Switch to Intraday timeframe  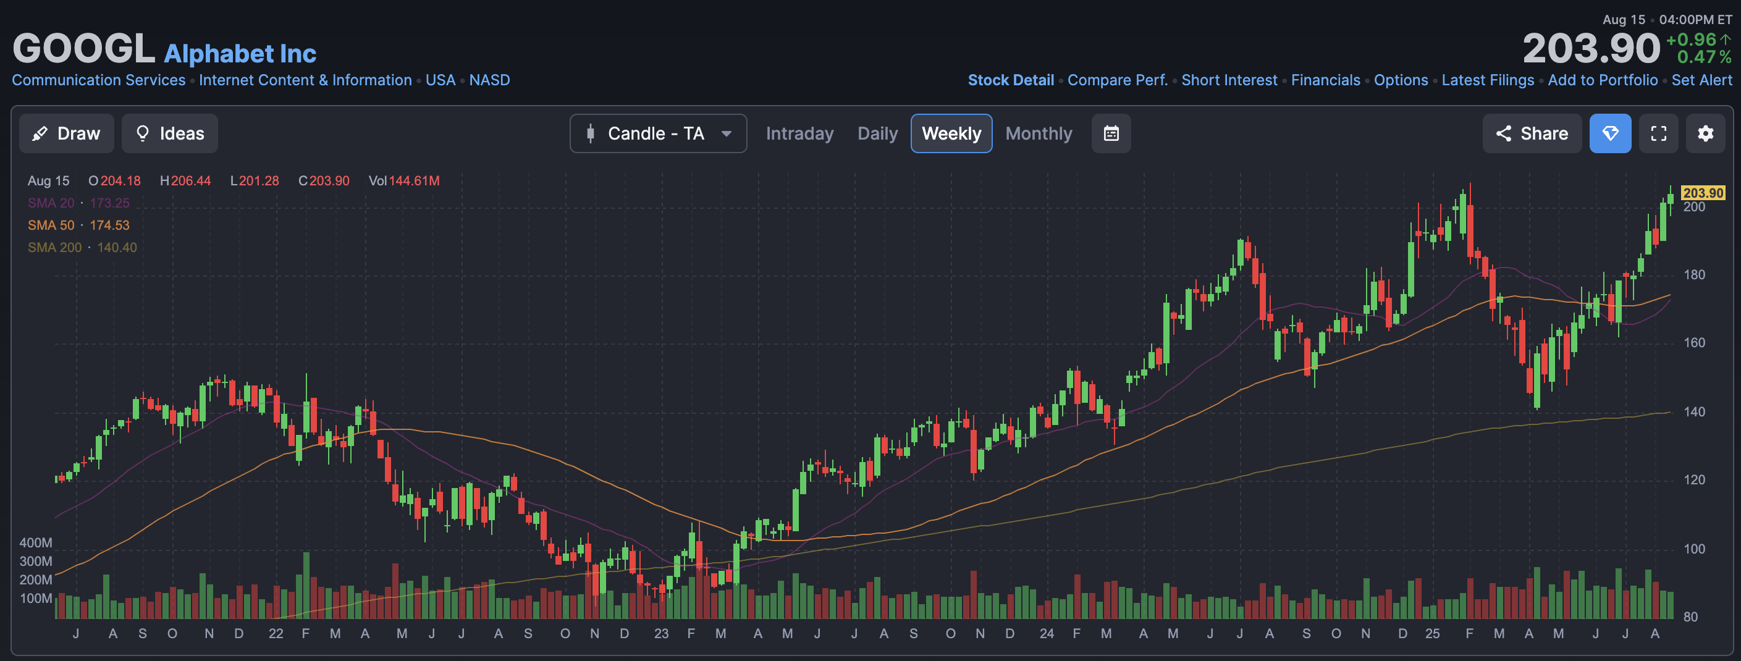[799, 133]
